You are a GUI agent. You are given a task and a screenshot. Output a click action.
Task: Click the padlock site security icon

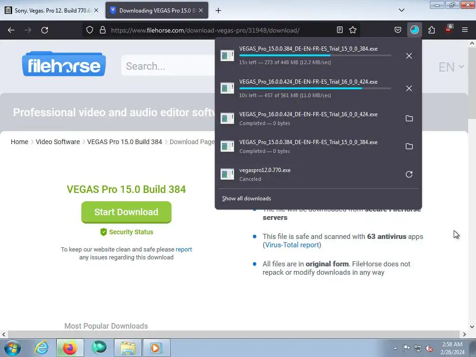pos(103,30)
